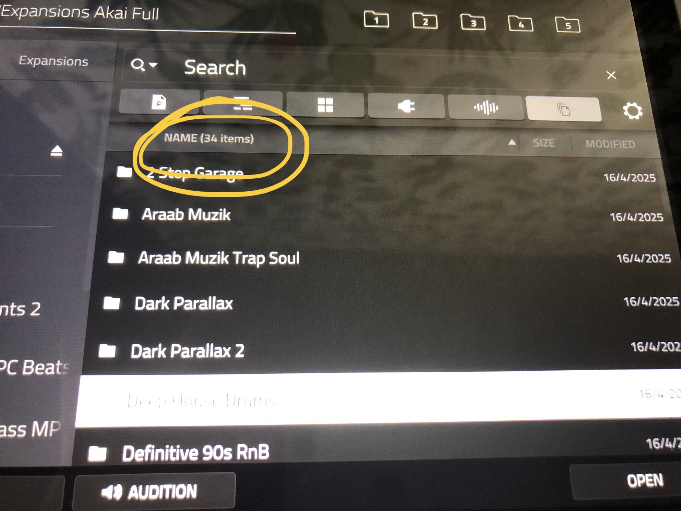
Task: Open folder shortcut 2
Action: click(x=425, y=21)
